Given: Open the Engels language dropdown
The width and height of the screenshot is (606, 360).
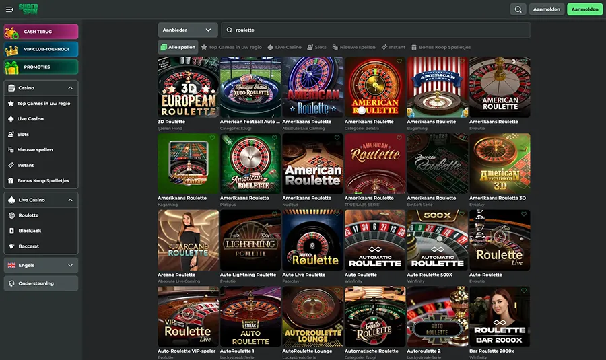Looking at the screenshot, I should point(41,265).
